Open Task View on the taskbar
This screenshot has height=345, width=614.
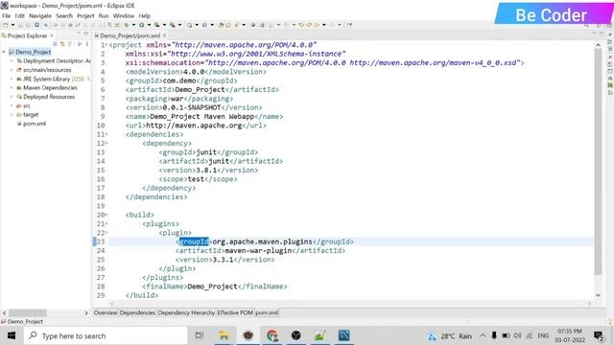200,335
